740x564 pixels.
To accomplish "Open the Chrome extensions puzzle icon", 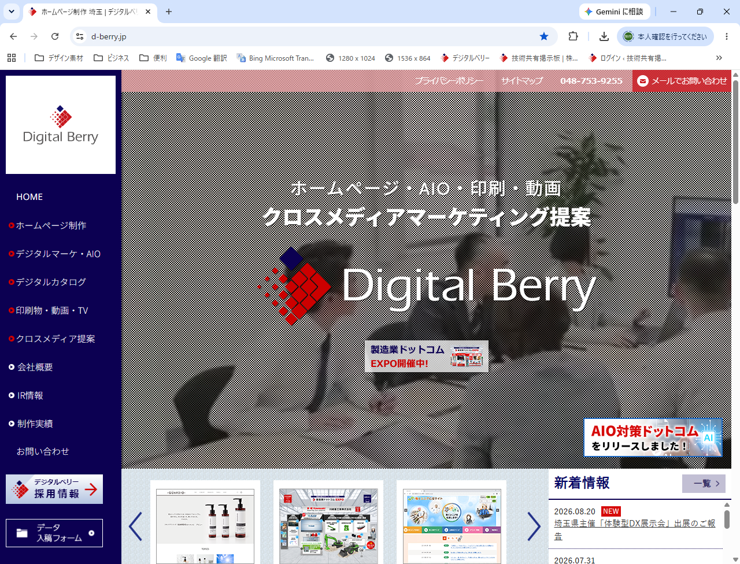I will [x=573, y=36].
